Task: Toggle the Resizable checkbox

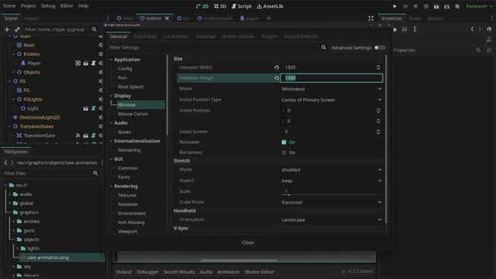Action: point(284,143)
